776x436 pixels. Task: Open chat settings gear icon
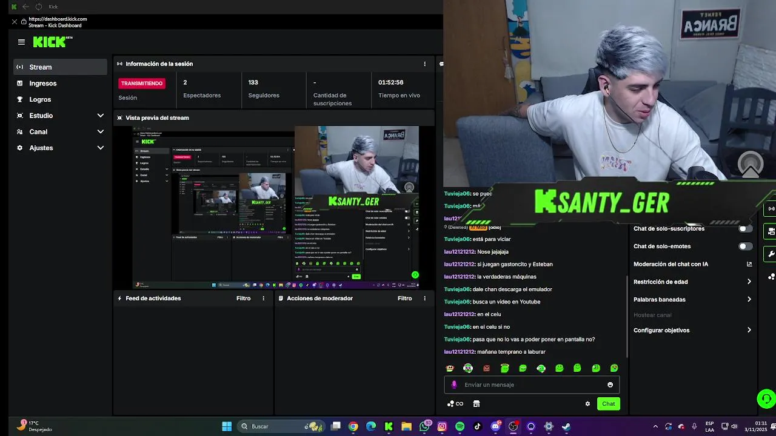[x=587, y=404]
